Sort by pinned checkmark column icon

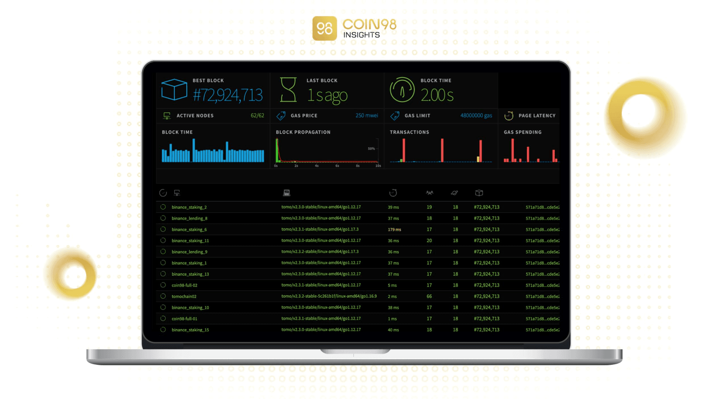pos(163,193)
